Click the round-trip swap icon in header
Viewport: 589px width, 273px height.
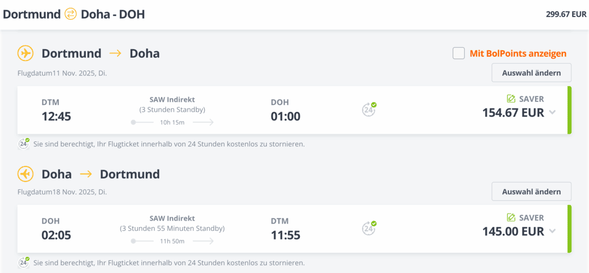tap(71, 14)
